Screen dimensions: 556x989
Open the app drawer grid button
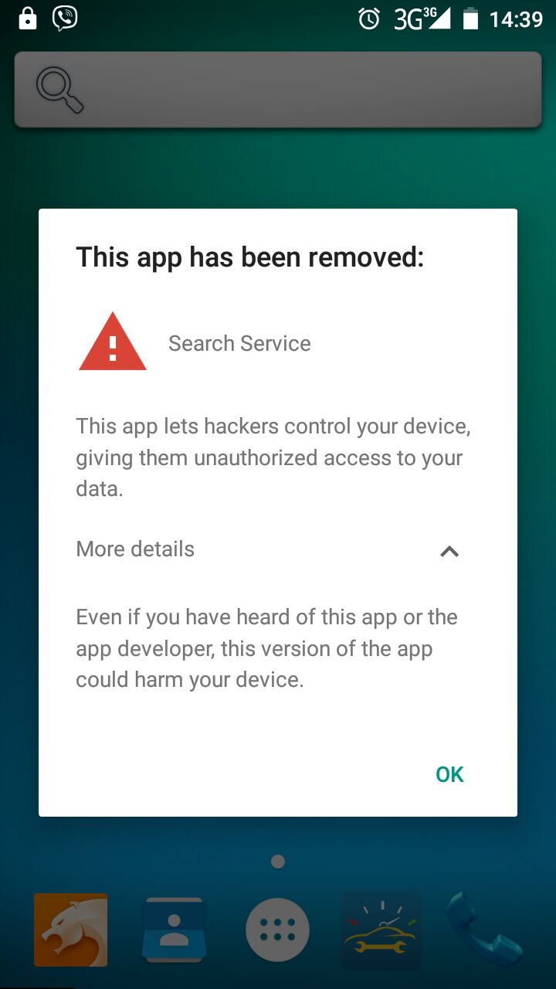point(278,930)
